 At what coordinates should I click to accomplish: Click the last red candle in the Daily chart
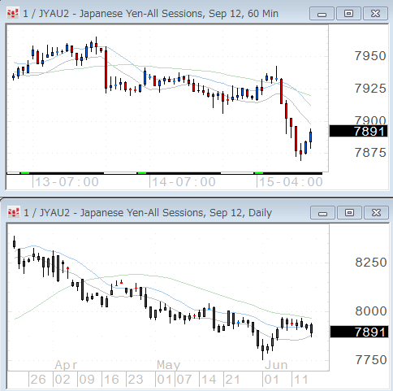[312, 328]
